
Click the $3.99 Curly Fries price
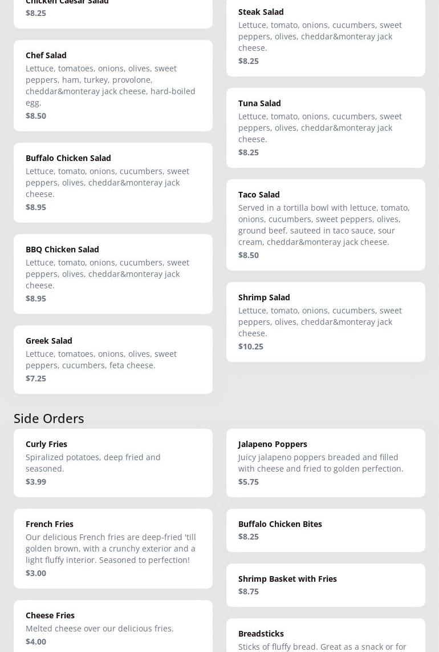[x=36, y=482]
